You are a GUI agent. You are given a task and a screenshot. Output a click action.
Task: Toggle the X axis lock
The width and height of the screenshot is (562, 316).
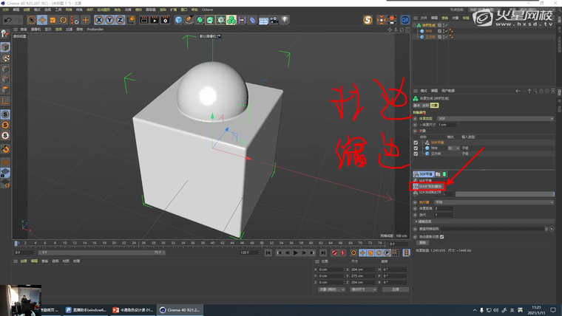(100, 19)
